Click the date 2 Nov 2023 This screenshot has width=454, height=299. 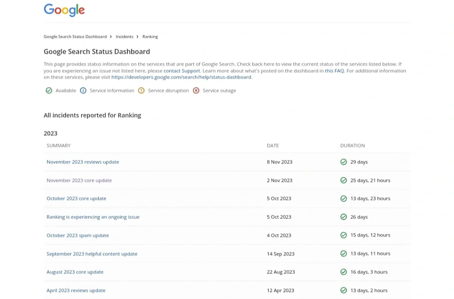point(279,180)
